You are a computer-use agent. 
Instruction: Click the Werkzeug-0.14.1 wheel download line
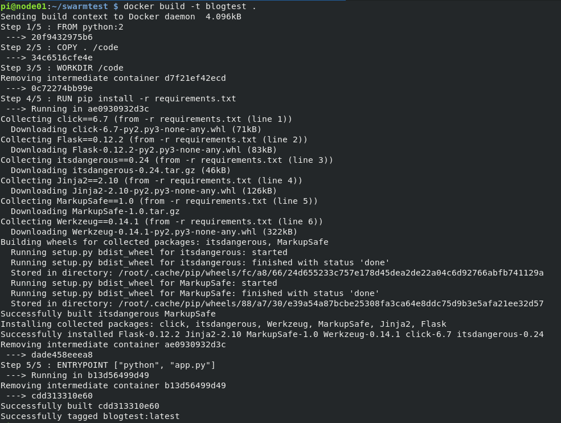point(154,232)
